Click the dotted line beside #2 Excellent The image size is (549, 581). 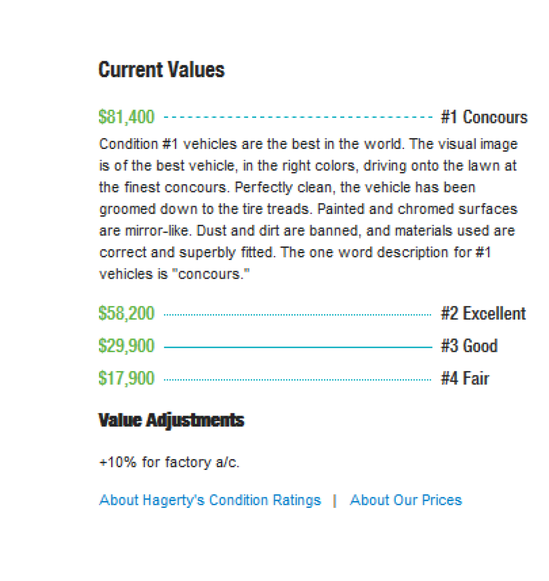(x=297, y=314)
